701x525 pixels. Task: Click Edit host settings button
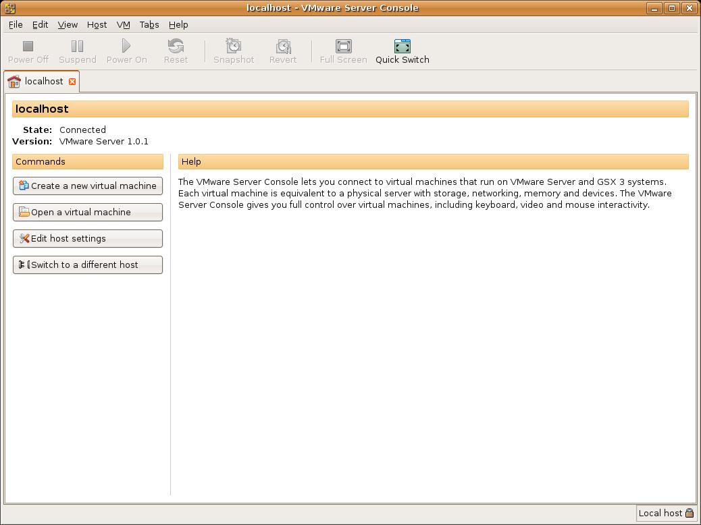88,239
